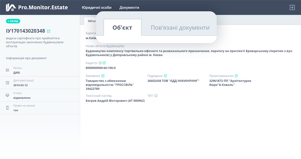
Task: Open the Замовник external link icon
Action: tap(103, 76)
